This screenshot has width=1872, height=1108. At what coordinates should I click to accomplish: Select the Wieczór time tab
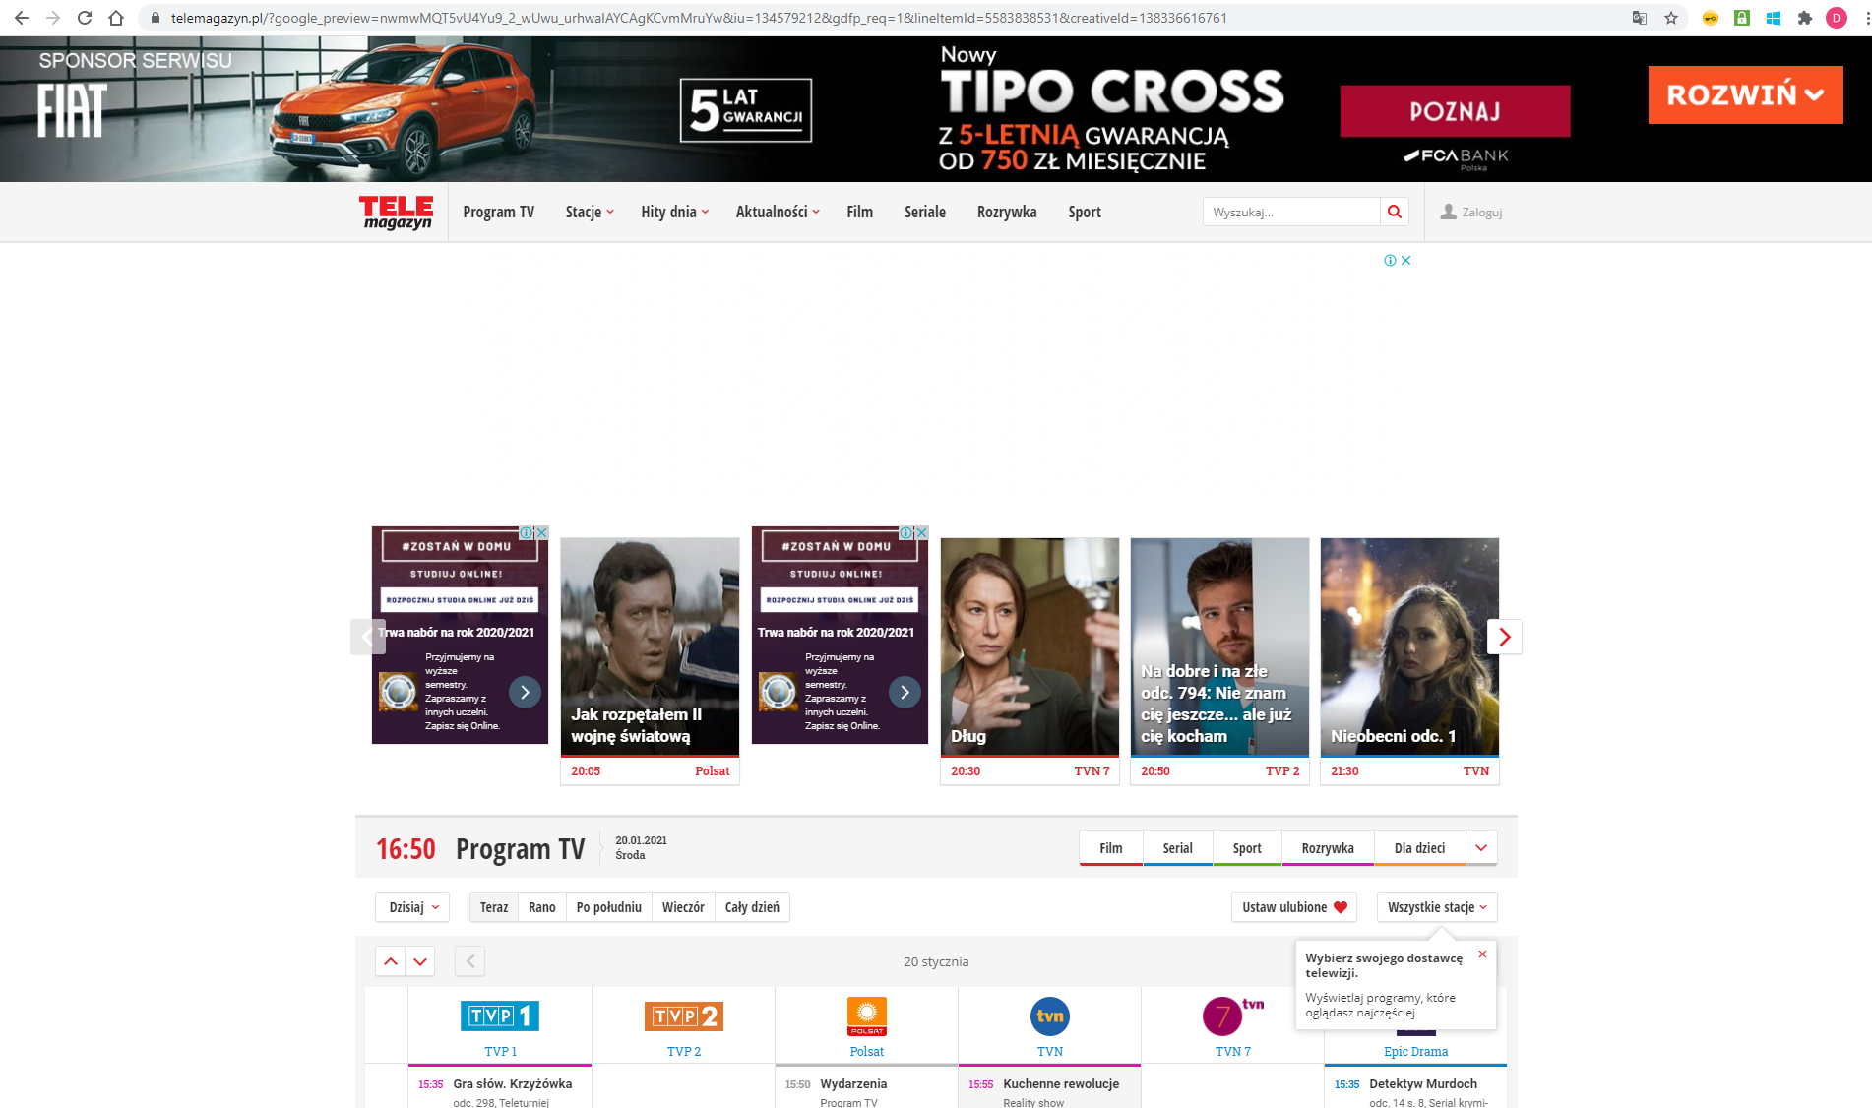[x=683, y=907]
